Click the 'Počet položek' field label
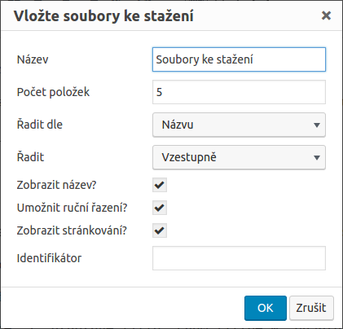Image resolution: width=343 pixels, height=329 pixels. [53, 92]
